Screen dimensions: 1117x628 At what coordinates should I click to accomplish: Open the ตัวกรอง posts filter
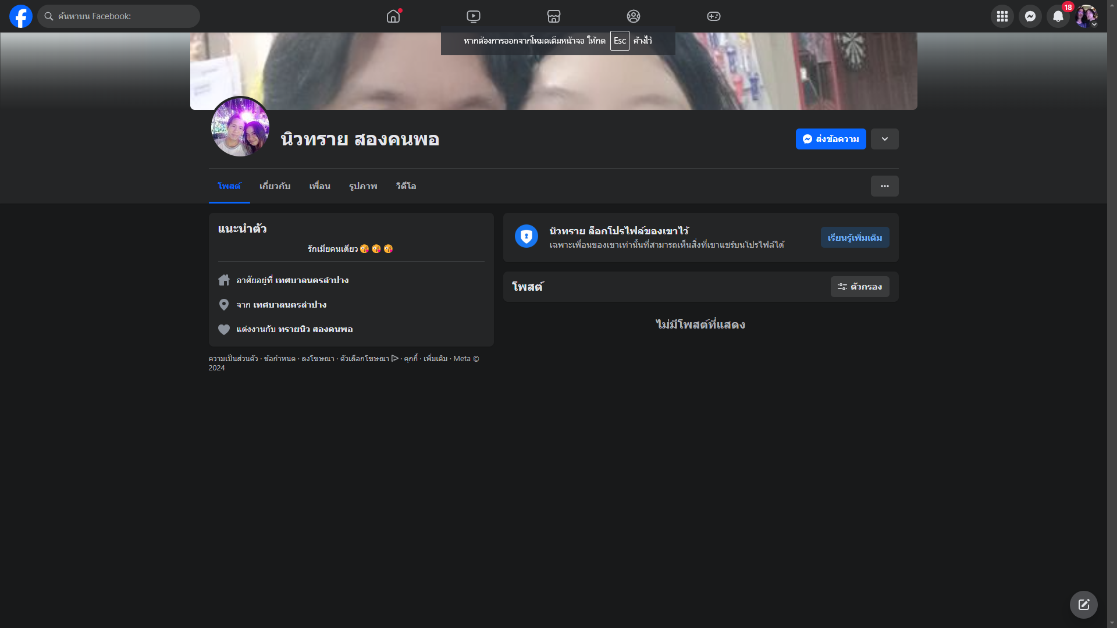click(x=860, y=287)
